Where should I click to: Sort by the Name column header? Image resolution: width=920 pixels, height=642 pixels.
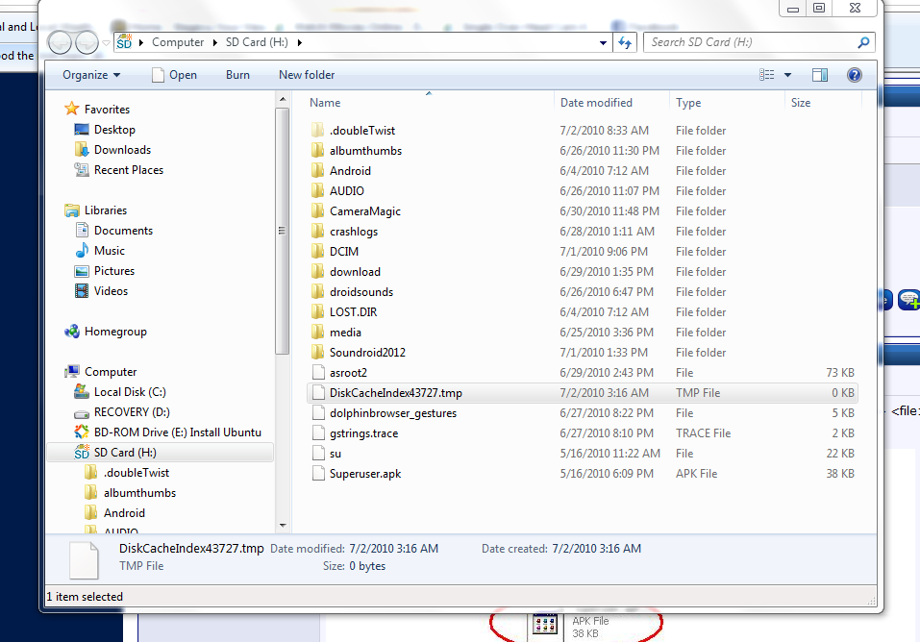tap(325, 103)
